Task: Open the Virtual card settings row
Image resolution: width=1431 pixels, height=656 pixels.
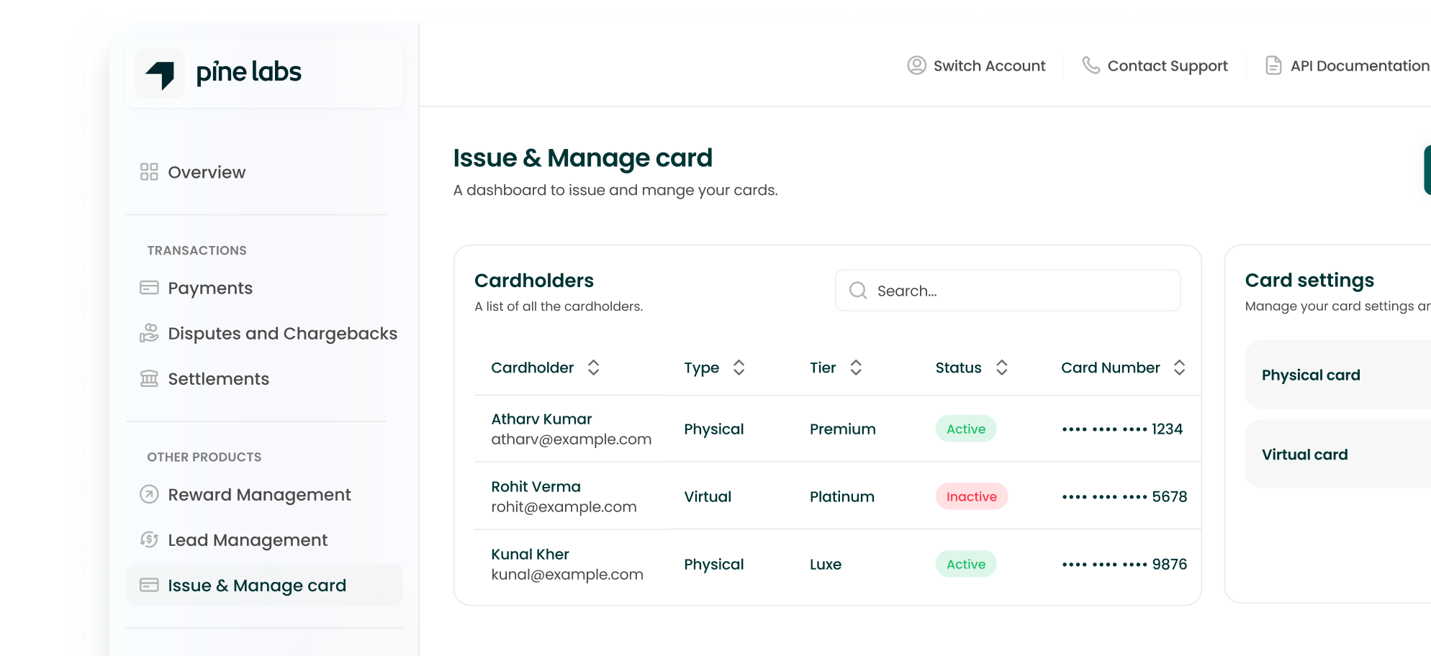Action: [1338, 454]
